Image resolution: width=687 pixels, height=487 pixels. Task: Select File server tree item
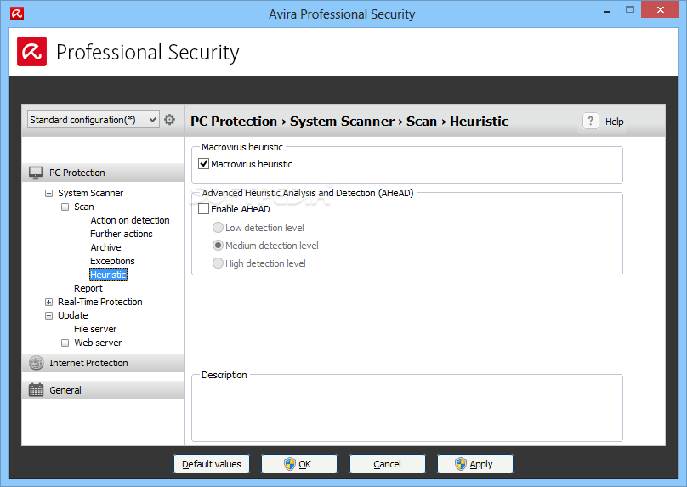pyautogui.click(x=95, y=329)
